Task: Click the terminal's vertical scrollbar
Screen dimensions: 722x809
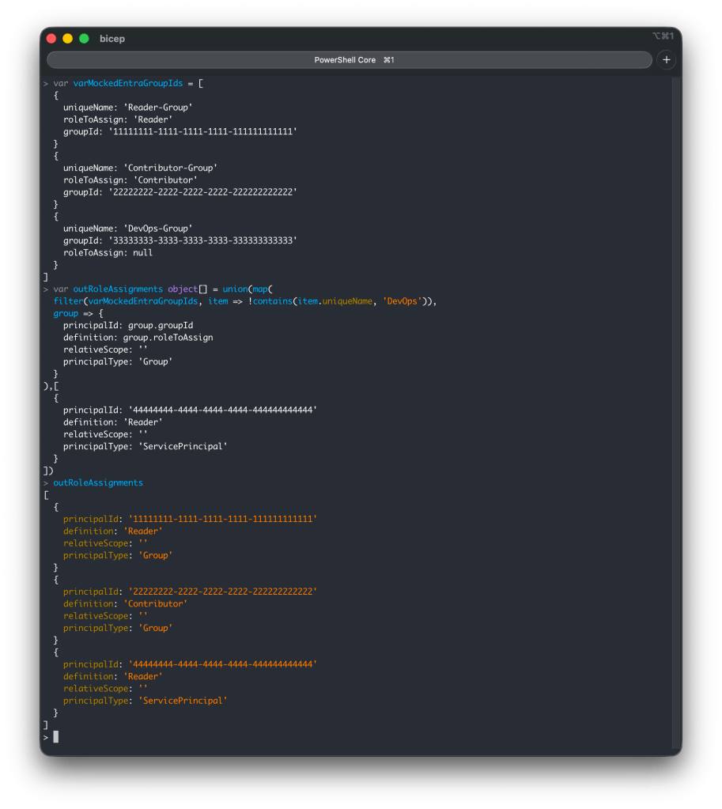Action: pos(675,411)
